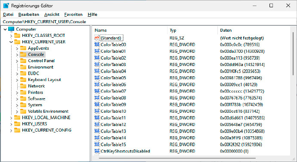Screen dimensions: 297x162
Task: Click the value icon for ColorTable05
Action: pyautogui.click(x=97, y=78)
